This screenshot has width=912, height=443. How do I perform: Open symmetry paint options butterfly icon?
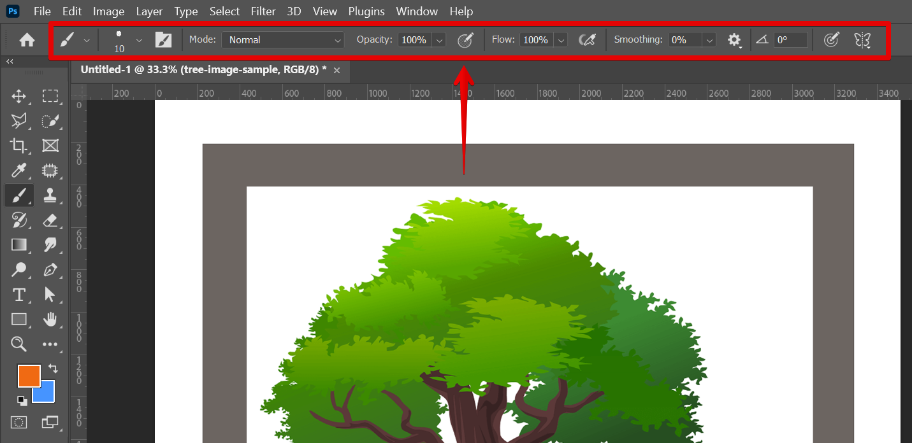(x=862, y=40)
